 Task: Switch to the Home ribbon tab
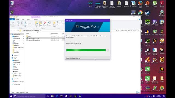[17, 19]
